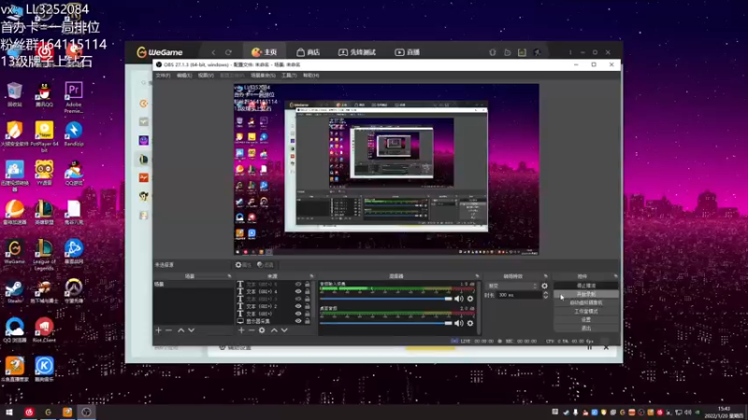
Task: Toggle lock on 文本 (GDI+) 5 source
Action: point(308,285)
